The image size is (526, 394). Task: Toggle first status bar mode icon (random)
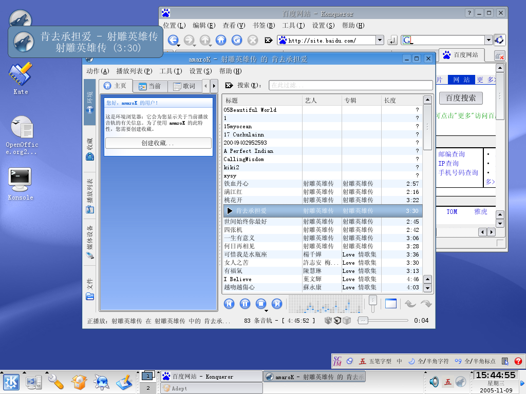[x=328, y=321]
